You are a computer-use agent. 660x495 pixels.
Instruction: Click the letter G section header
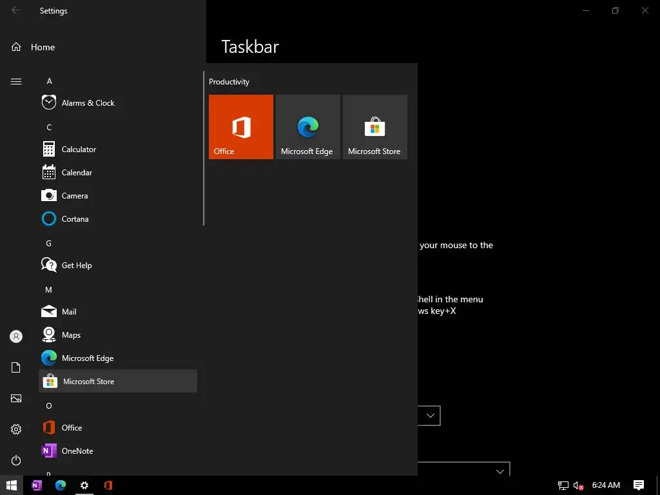click(49, 243)
